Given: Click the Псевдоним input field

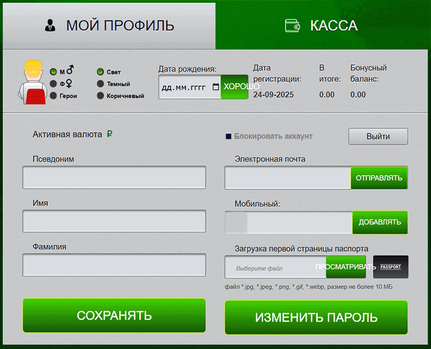Looking at the screenshot, I should pyautogui.click(x=114, y=177).
